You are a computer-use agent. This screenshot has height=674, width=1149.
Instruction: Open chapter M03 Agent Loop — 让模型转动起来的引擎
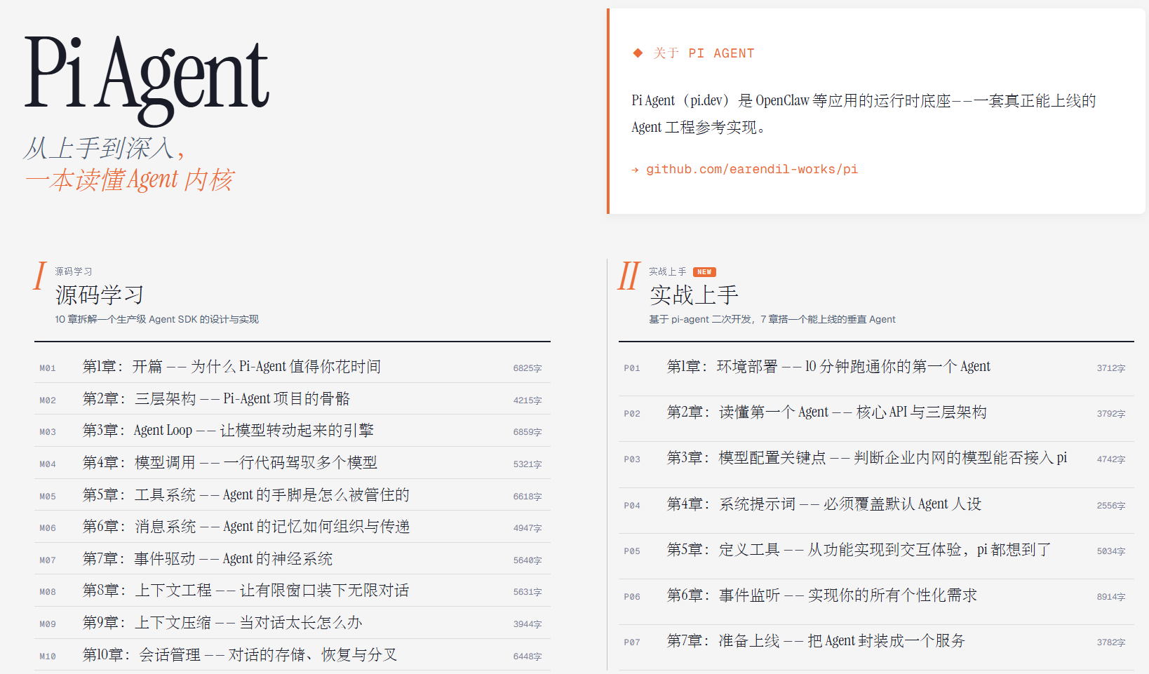[x=293, y=431]
